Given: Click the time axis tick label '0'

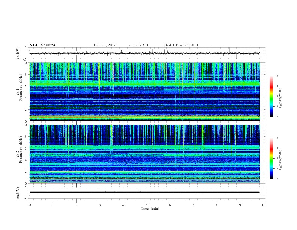Looking at the screenshot, I should [x=30, y=205].
